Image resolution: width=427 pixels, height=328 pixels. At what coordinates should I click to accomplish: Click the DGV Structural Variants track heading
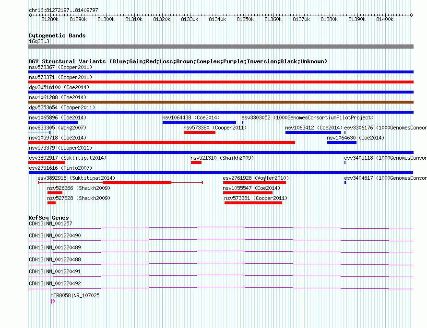click(x=178, y=61)
